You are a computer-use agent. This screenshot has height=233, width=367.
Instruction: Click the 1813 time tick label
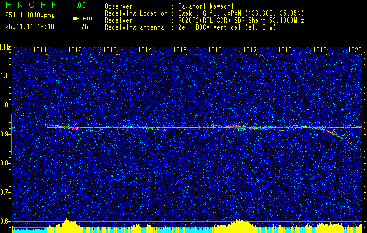(110, 50)
